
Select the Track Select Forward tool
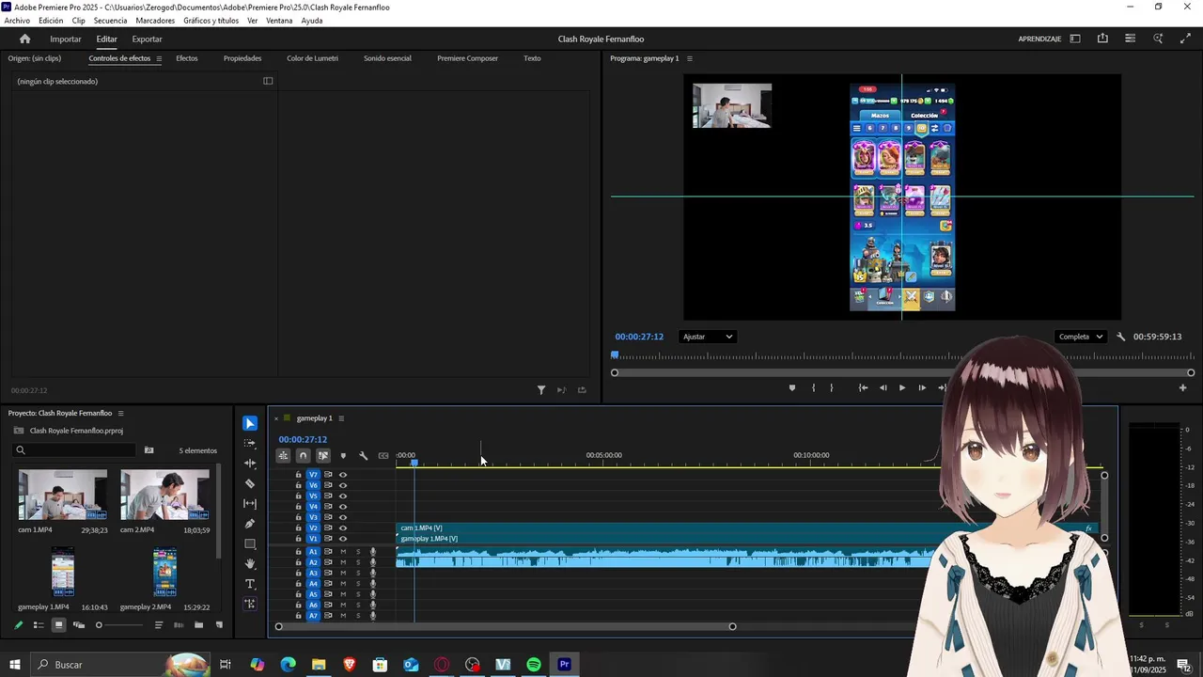(x=250, y=443)
